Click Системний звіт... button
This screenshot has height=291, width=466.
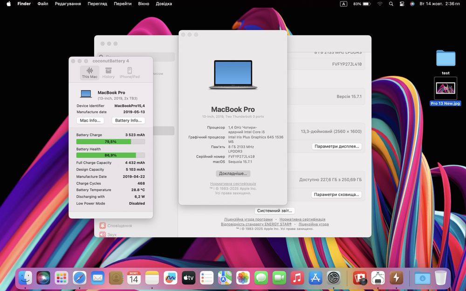click(274, 210)
